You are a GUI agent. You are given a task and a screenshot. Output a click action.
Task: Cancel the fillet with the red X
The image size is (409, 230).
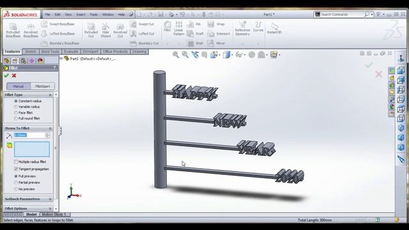[14, 75]
